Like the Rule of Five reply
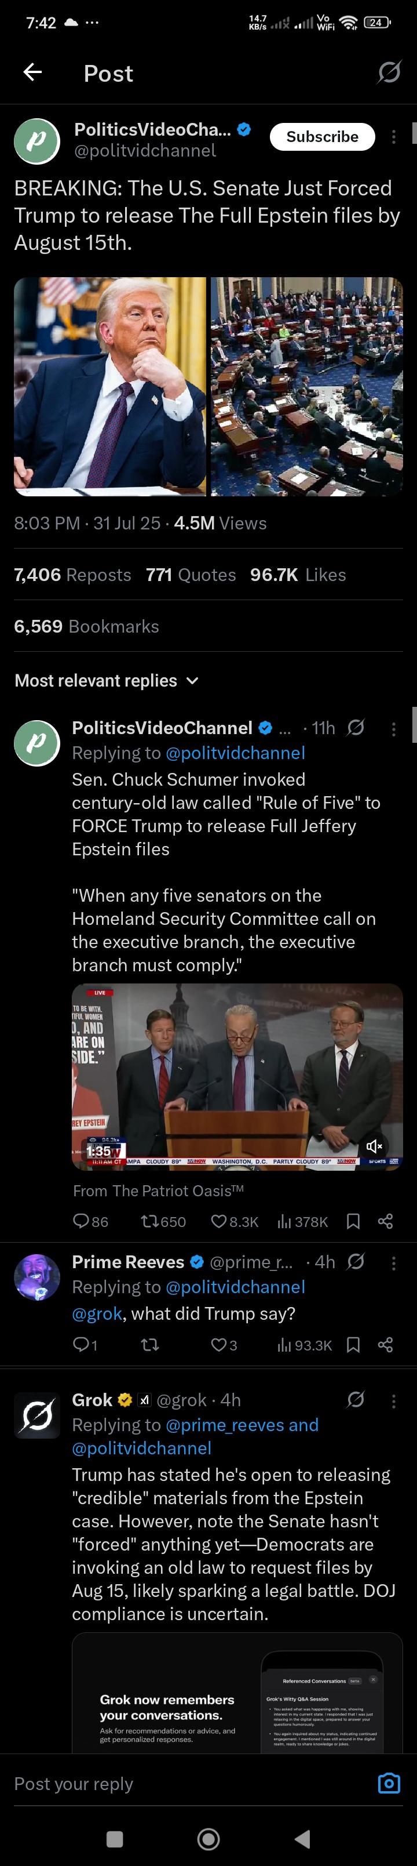417x1866 pixels. 234,1221
